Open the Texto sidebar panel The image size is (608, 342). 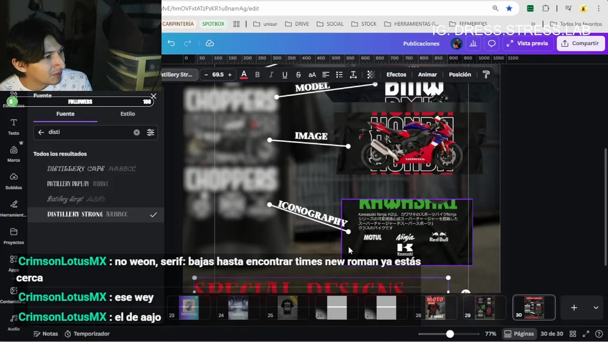(13, 127)
